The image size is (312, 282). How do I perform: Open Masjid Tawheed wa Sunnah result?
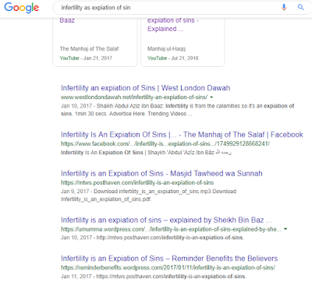click(161, 173)
